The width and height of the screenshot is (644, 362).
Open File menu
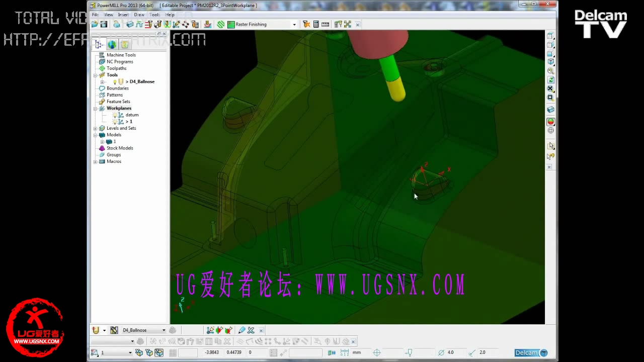[95, 15]
